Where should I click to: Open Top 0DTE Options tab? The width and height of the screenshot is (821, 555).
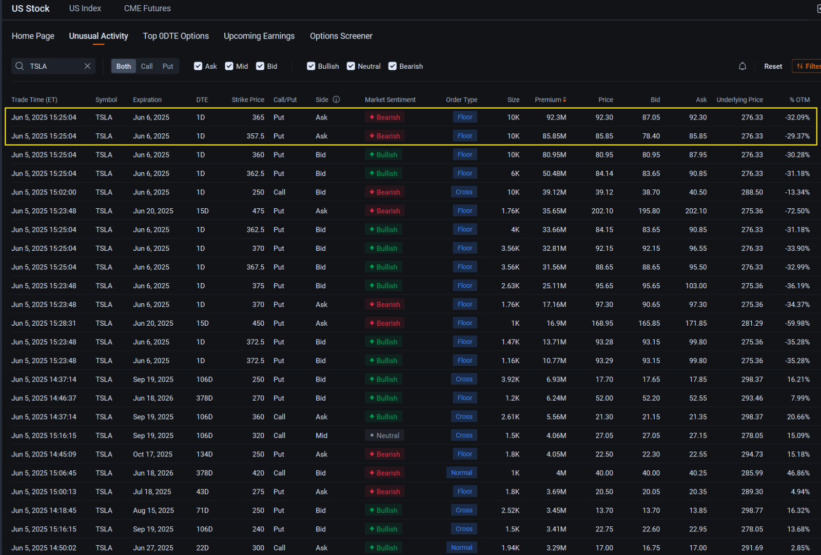tap(176, 36)
